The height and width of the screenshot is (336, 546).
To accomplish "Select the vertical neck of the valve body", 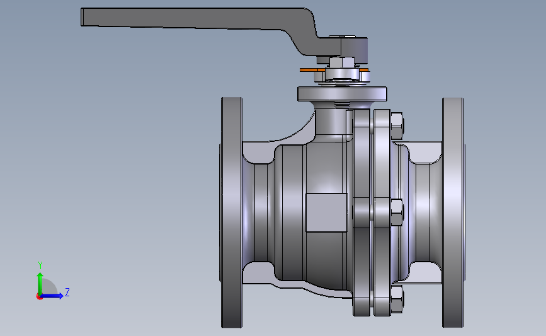I will click(331, 122).
